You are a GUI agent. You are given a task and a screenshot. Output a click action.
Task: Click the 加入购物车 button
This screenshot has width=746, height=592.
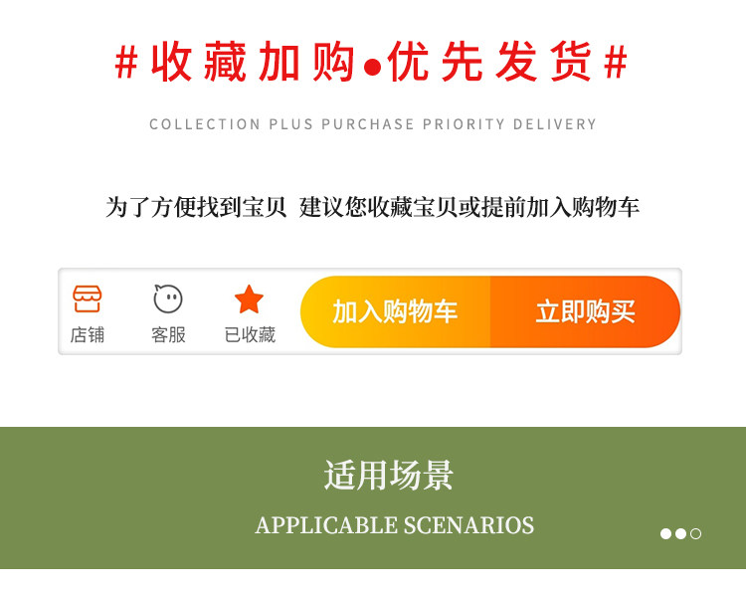coord(395,311)
